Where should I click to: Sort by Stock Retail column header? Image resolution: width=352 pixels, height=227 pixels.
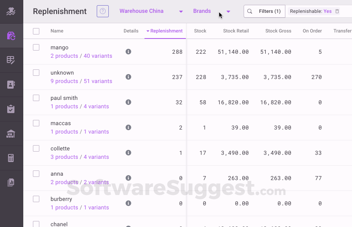[236, 31]
